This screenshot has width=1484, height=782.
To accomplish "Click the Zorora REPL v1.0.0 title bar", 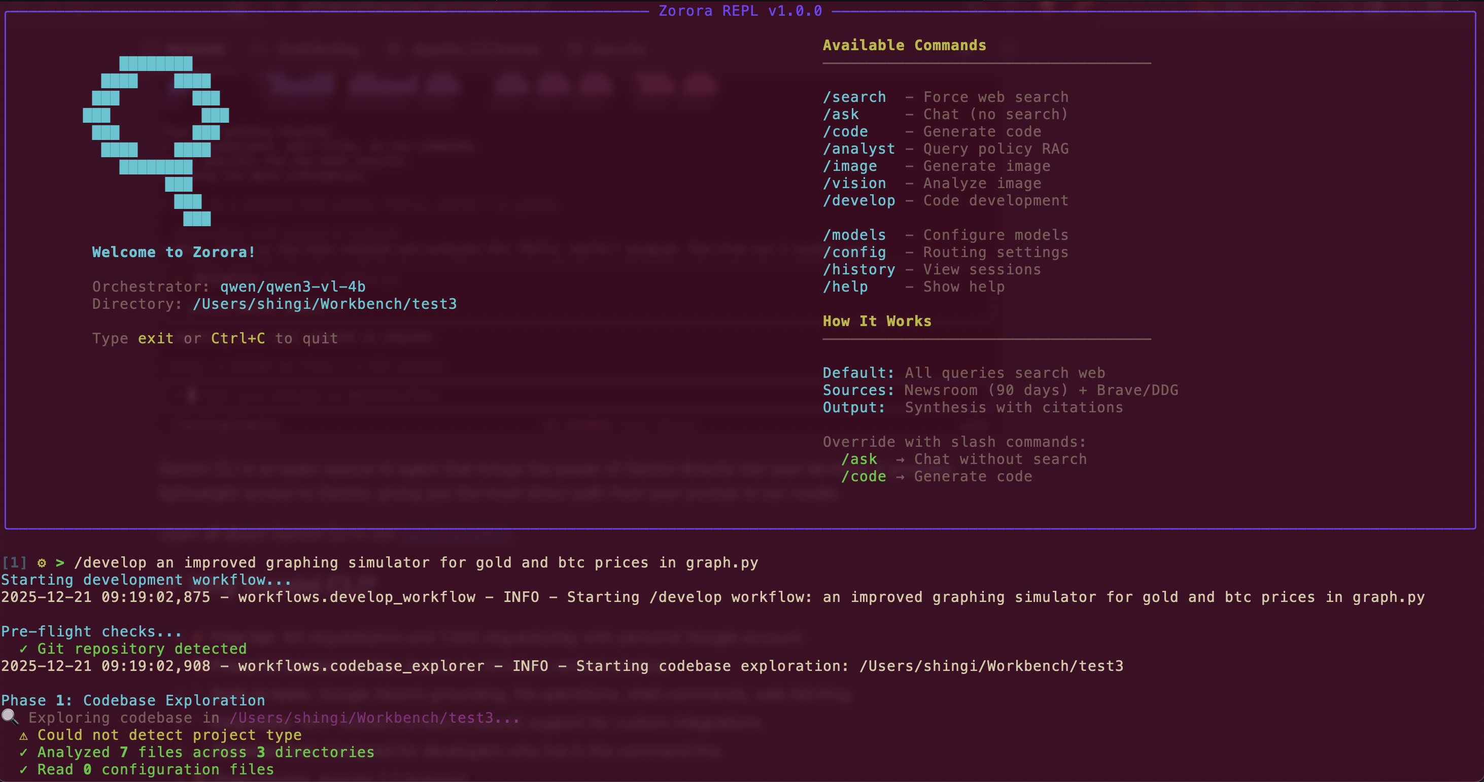I will coord(741,10).
